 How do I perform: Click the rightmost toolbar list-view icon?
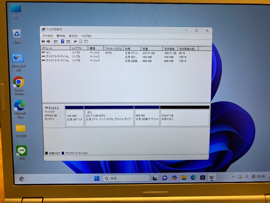(86, 41)
